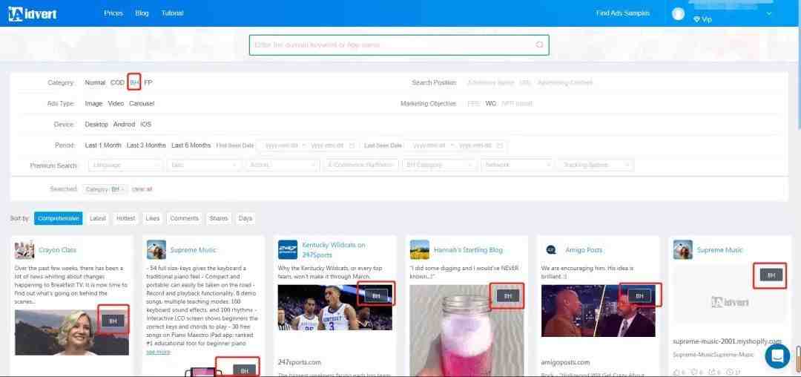Select the Last 6 Months period
Screen dimensions: 801x377
click(191, 145)
